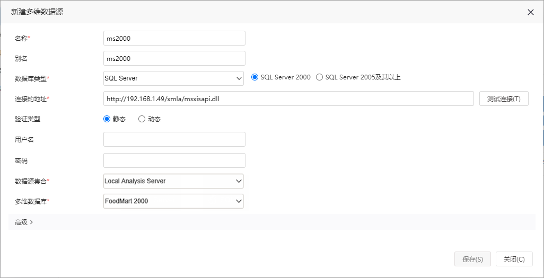The height and width of the screenshot is (278, 544).
Task: Close the 新建多维数据源 dialog with X icon
Action: point(530,13)
